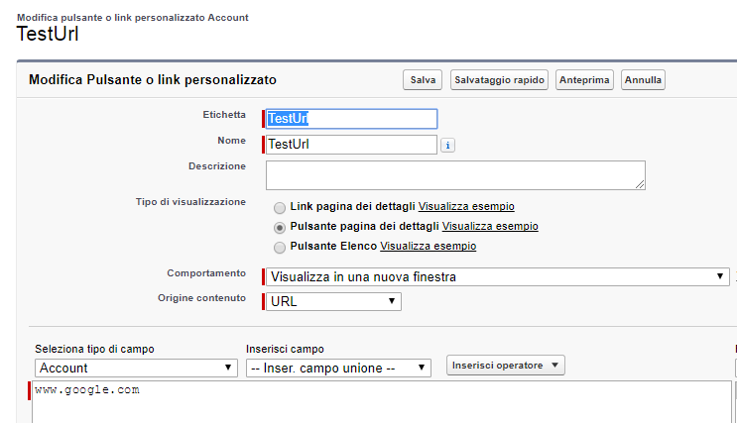
Task: Click the URL formula text area
Action: pyautogui.click(x=377, y=403)
